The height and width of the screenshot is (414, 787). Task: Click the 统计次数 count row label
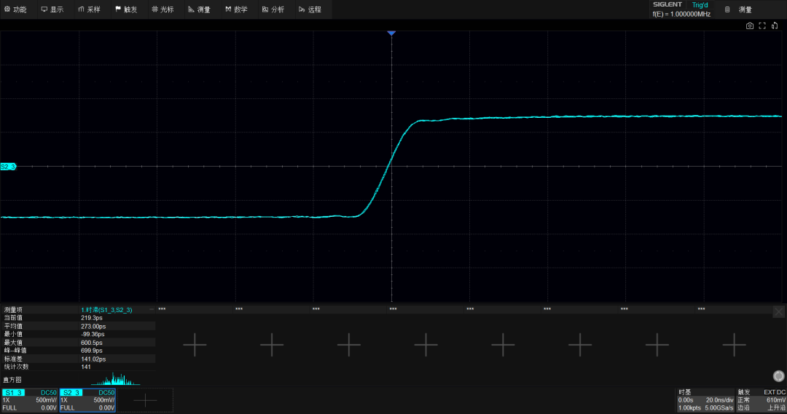coord(16,367)
